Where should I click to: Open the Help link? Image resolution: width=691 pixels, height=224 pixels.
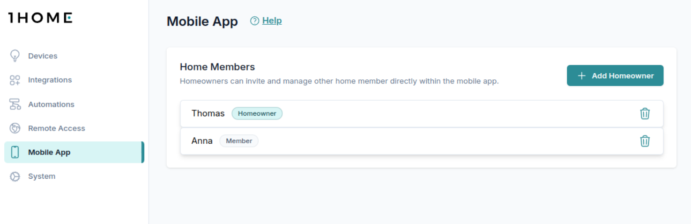(272, 21)
